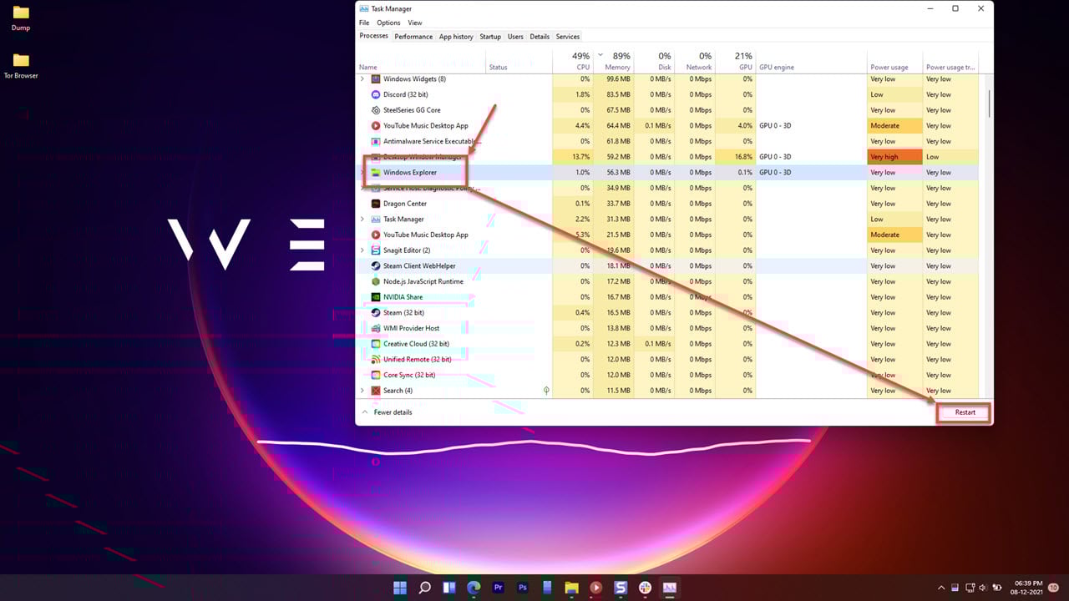This screenshot has width=1069, height=601.
Task: Open Tor Browser folder on desktop
Action: pyautogui.click(x=21, y=66)
